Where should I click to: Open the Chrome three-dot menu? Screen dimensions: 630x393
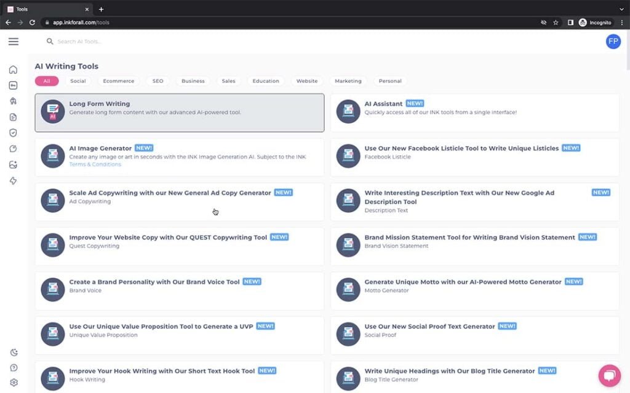tap(621, 23)
